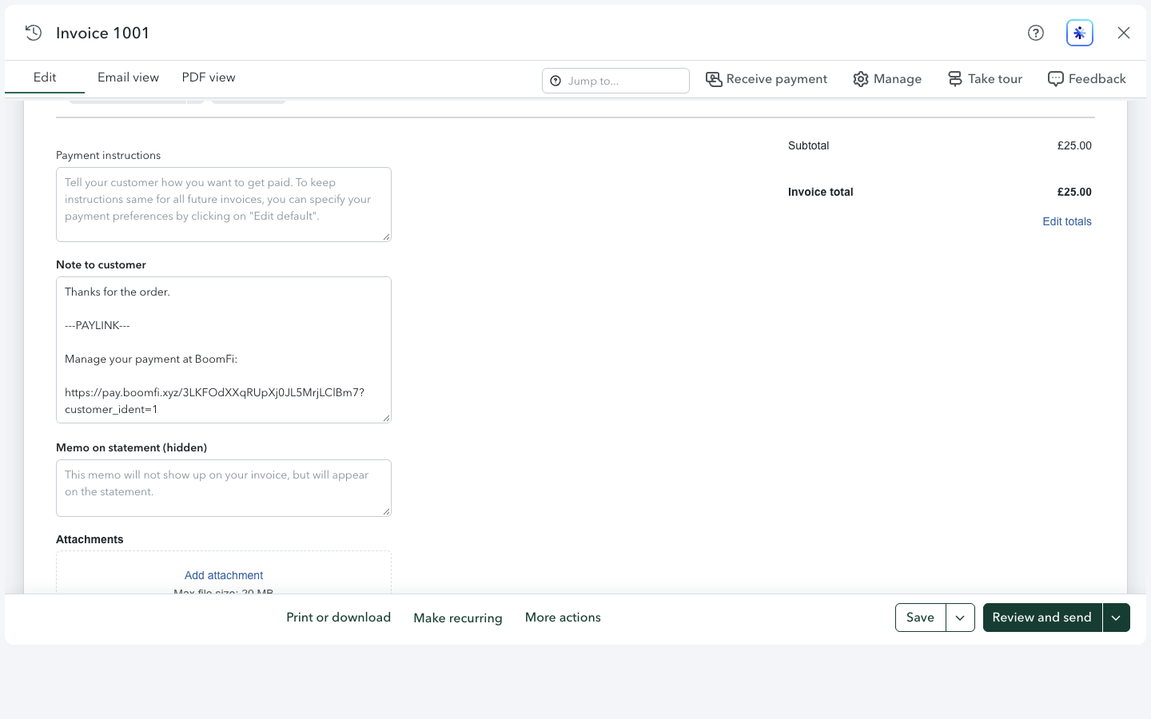Click Review and send button

(1042, 618)
